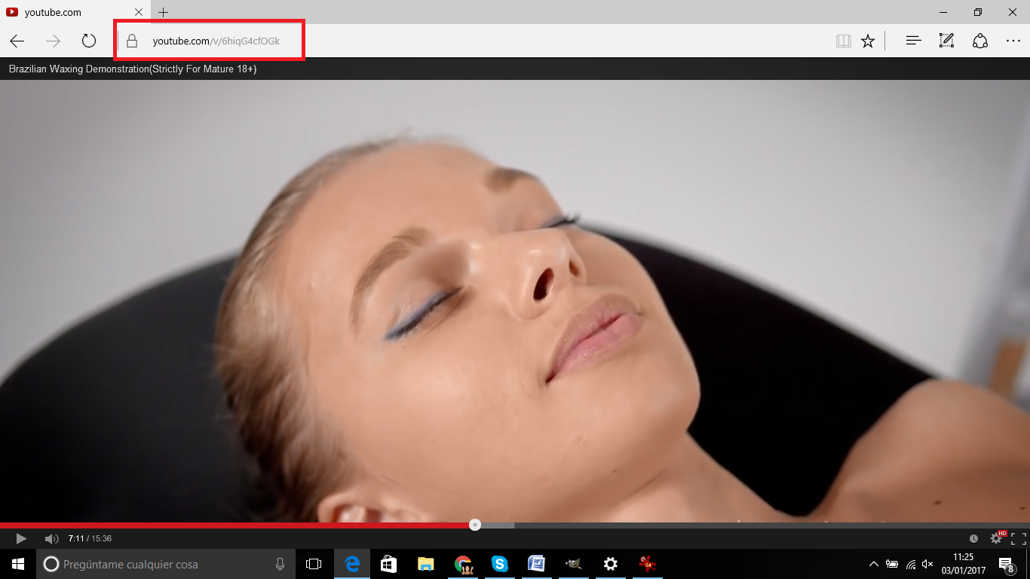Click the progress bar scrubber handle
The width and height of the screenshot is (1030, 579).
point(475,525)
